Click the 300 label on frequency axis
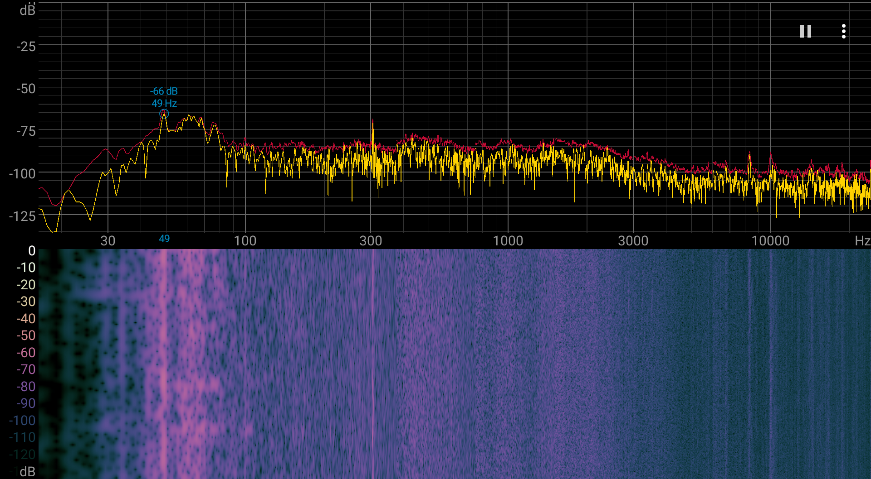The width and height of the screenshot is (871, 479). pyautogui.click(x=371, y=240)
